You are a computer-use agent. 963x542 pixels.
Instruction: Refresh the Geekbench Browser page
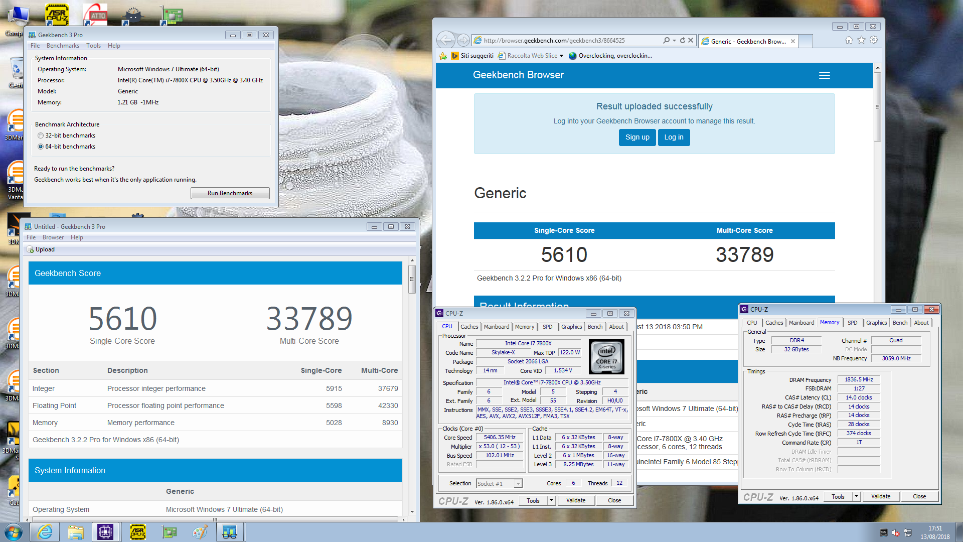pyautogui.click(x=683, y=40)
